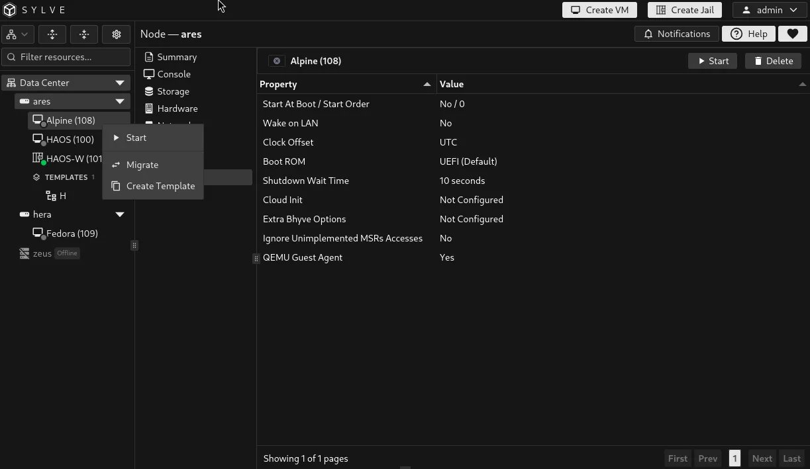The image size is (810, 469).
Task: Select the Extra Bhyve Options row
Action: [533, 219]
